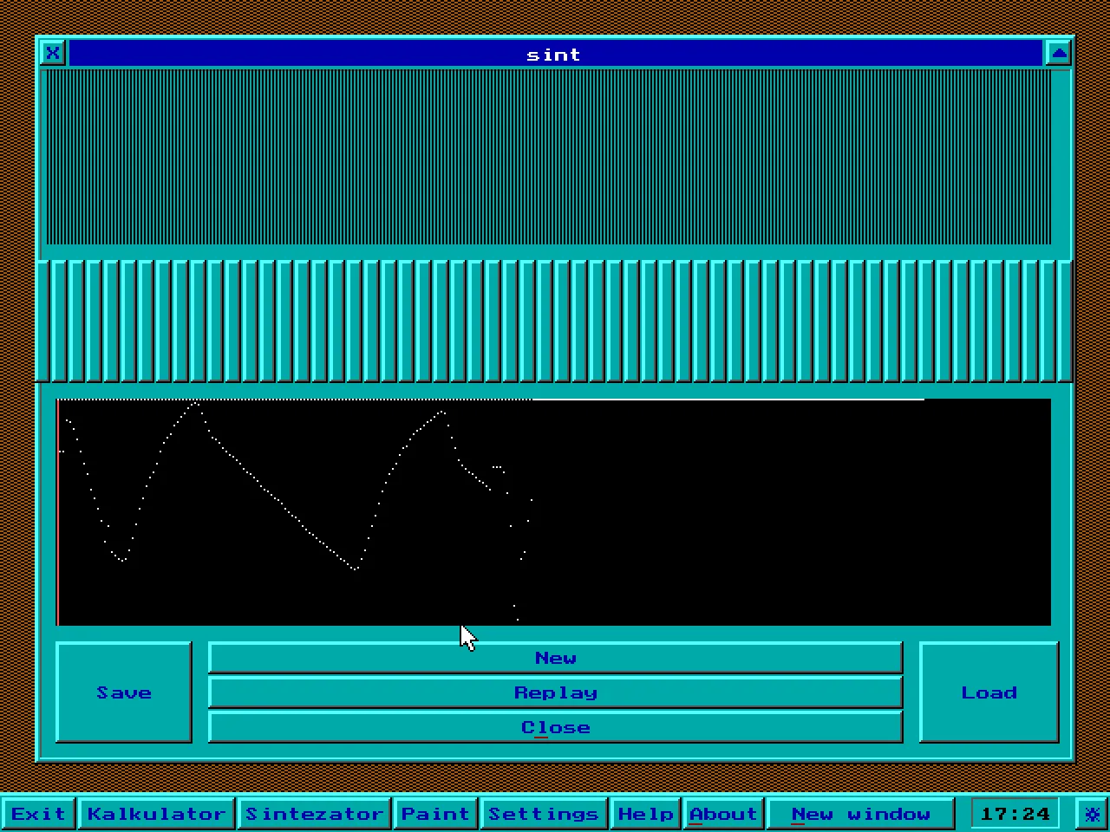The image size is (1110, 832).
Task: Click the up-arrow icon in the sint title bar
Action: (1058, 53)
